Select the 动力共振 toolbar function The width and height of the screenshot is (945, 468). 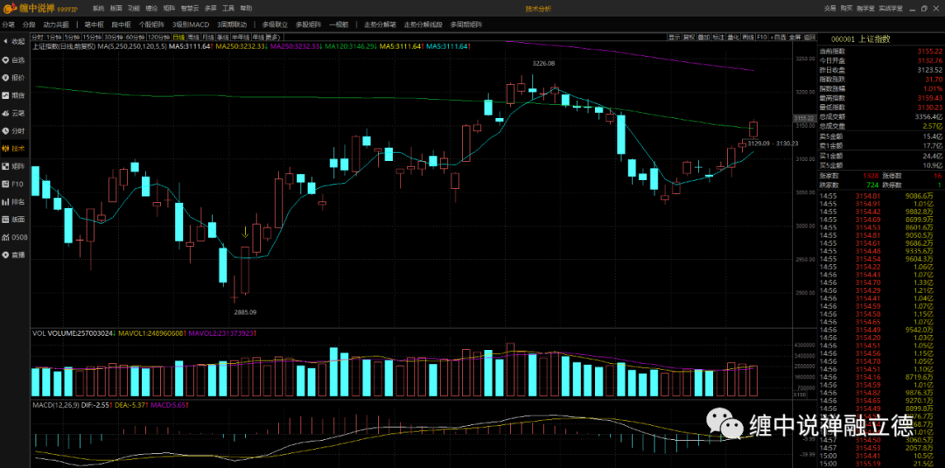[56, 24]
